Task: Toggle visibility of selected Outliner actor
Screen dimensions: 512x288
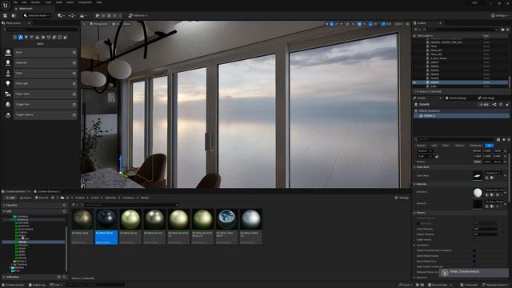Action: click(414, 82)
